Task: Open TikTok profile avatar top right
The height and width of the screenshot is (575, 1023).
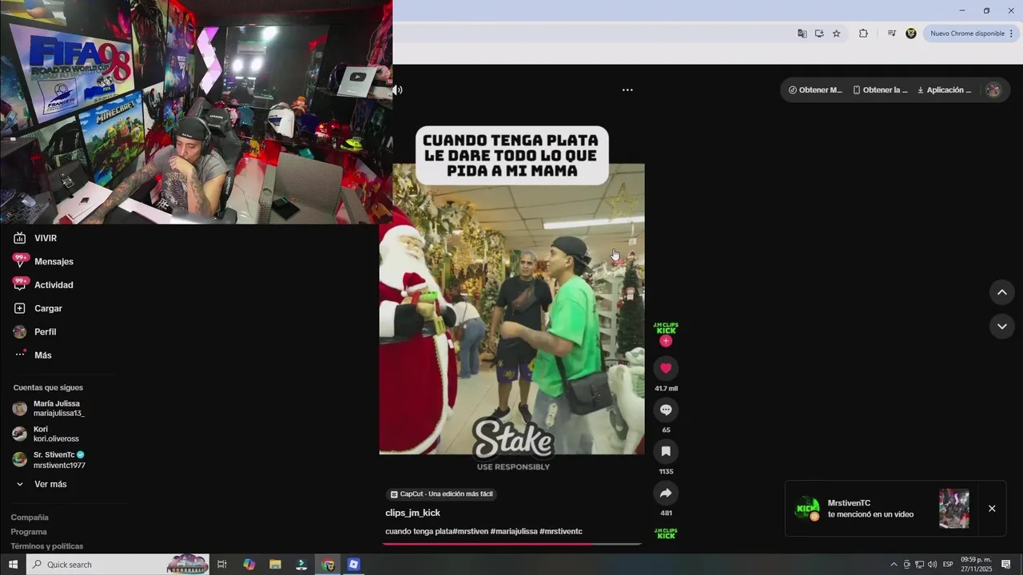Action: 993,90
